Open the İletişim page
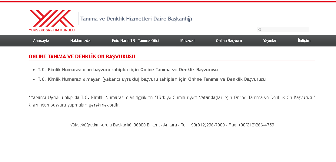Viewport: 336px width, 162px height. 304,41
